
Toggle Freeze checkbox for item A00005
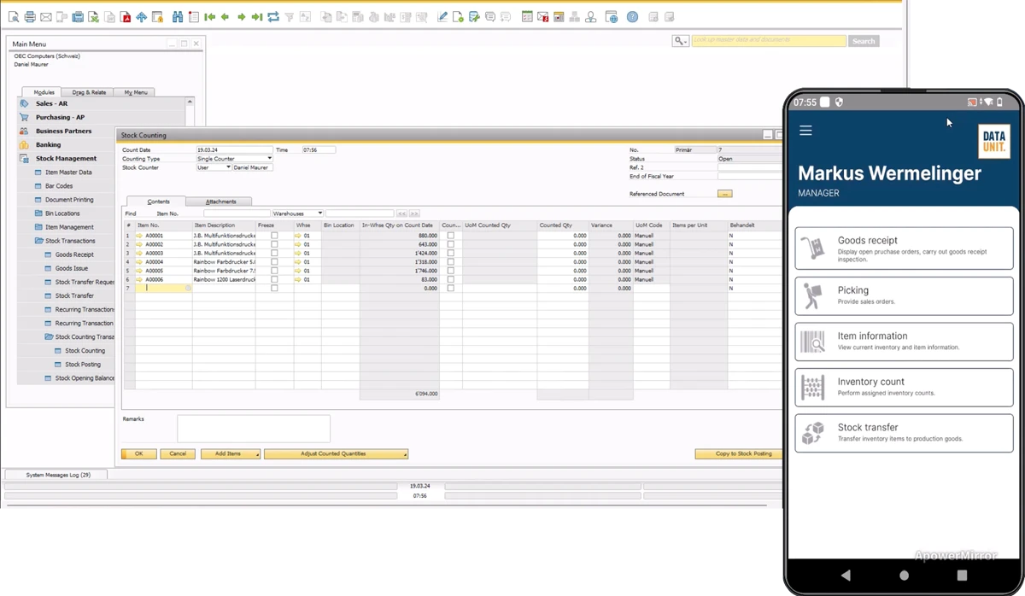pyautogui.click(x=274, y=271)
